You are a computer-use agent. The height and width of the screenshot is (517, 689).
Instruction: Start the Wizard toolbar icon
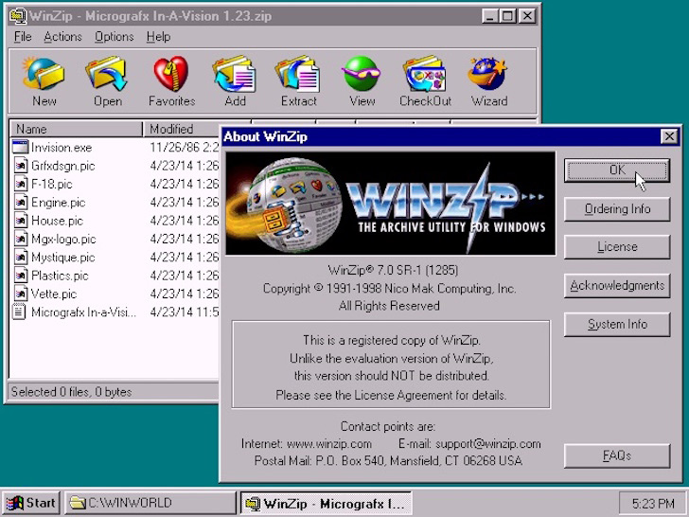pos(489,81)
